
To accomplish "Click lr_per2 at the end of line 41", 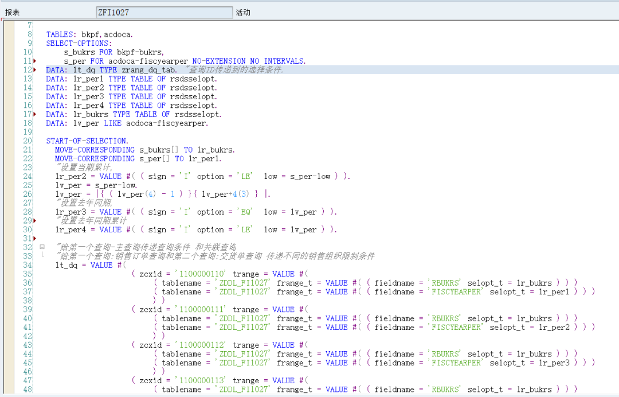I will pos(554,328).
